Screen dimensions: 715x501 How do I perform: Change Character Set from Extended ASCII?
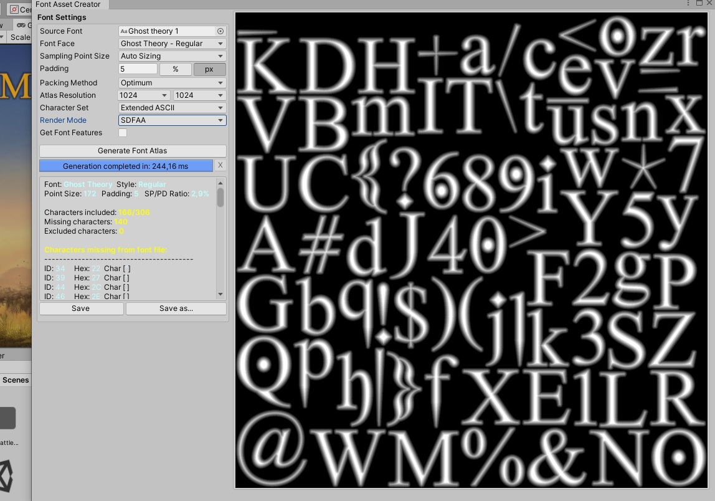[x=172, y=107]
